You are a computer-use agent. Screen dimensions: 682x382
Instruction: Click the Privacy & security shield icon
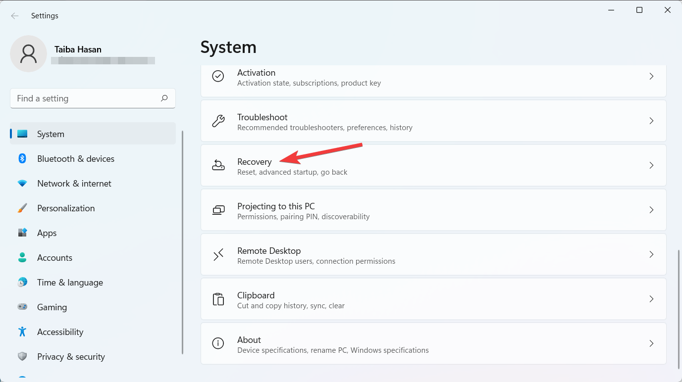coord(22,356)
